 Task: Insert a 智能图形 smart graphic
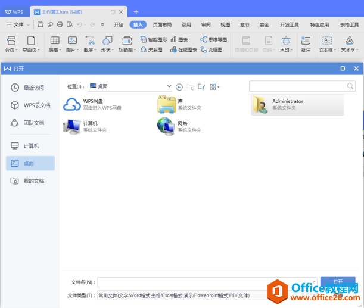pos(154,39)
